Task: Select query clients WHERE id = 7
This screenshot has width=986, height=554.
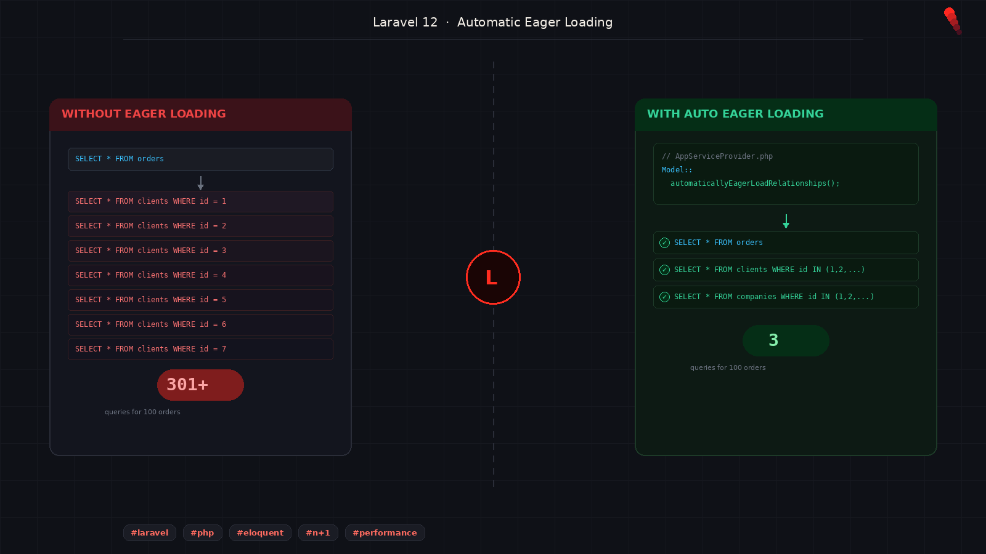Action: [200, 349]
